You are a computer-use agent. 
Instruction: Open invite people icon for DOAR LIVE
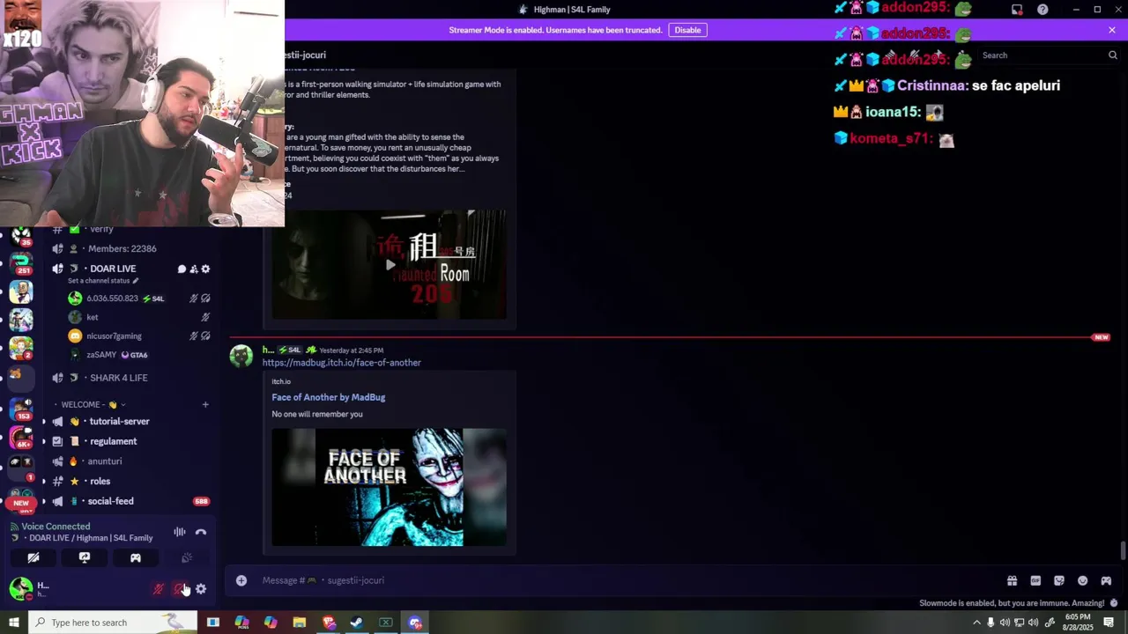click(x=194, y=269)
